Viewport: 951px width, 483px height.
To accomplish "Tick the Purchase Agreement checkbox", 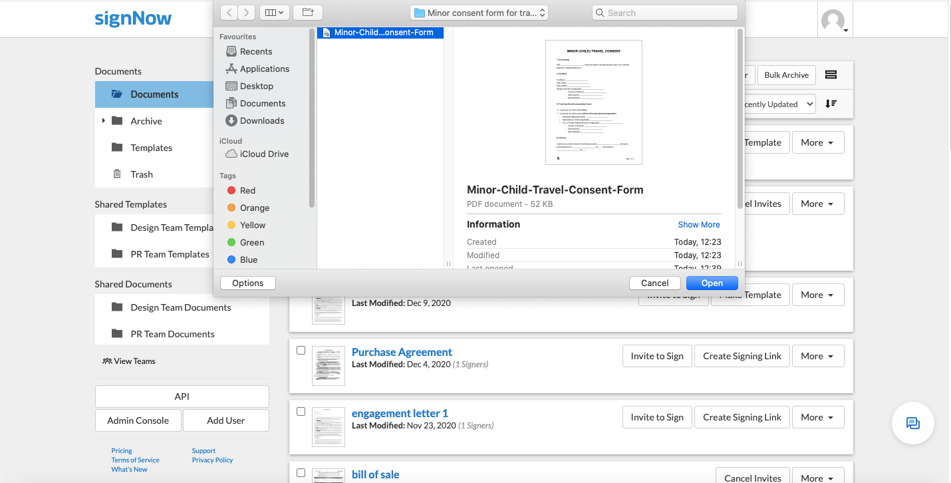I will pos(301,350).
